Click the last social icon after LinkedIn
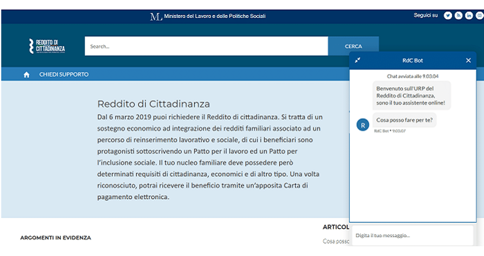Image resolution: width=484 pixels, height=256 pixels. (x=479, y=16)
